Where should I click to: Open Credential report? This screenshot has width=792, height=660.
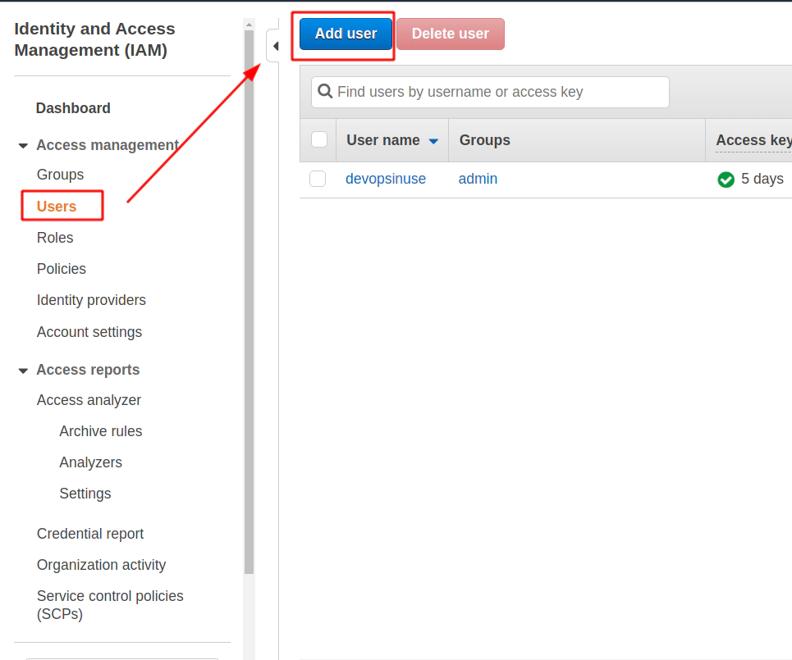pos(90,534)
